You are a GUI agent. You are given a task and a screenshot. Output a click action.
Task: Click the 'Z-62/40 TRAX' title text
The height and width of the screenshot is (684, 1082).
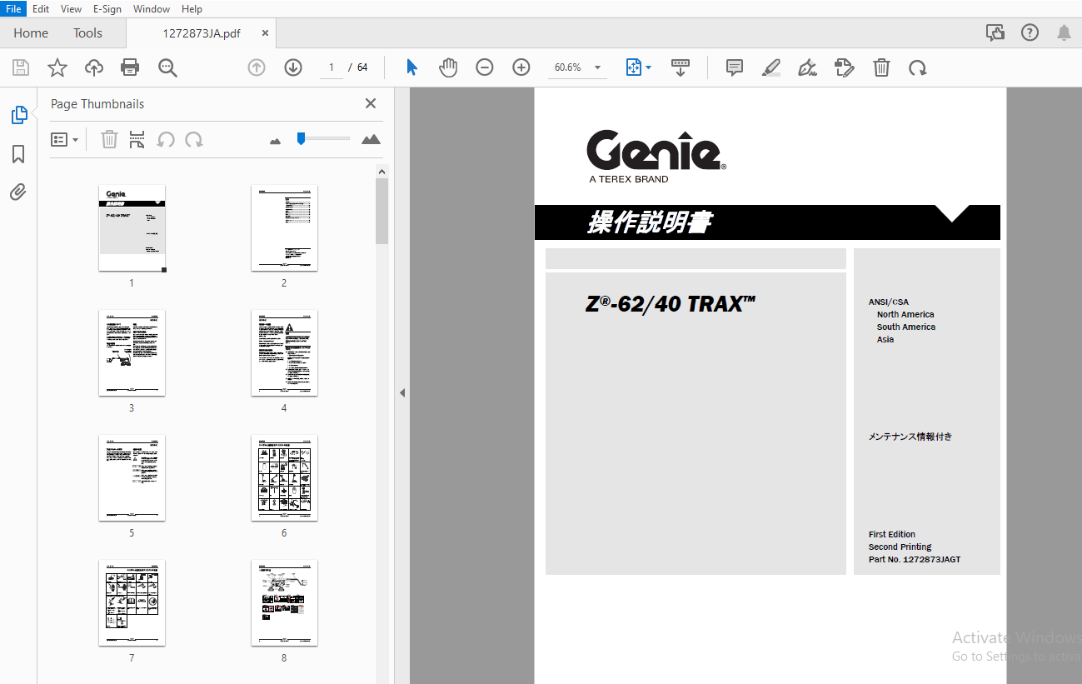tap(670, 304)
